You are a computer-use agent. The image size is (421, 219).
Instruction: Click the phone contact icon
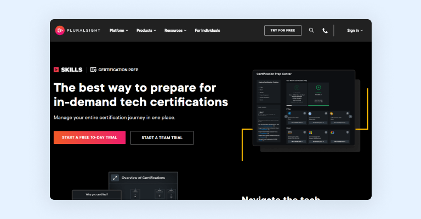point(325,31)
